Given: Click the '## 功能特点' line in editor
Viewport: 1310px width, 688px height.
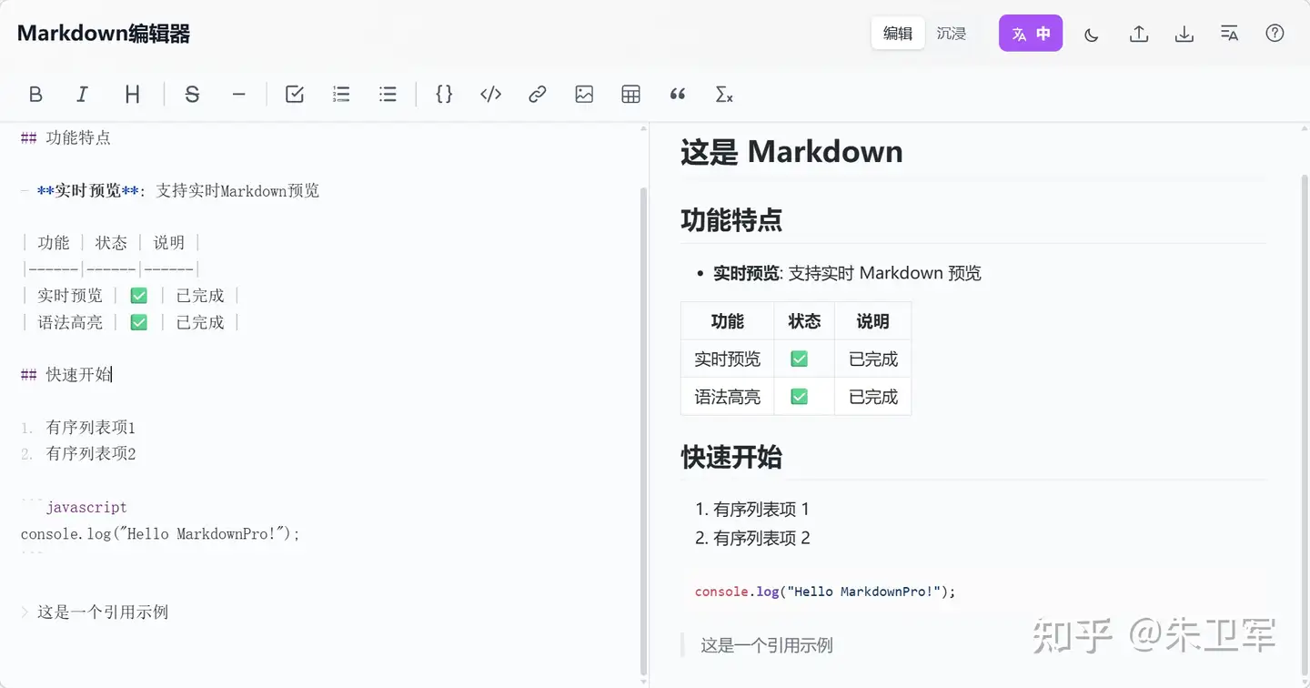Looking at the screenshot, I should tap(65, 138).
